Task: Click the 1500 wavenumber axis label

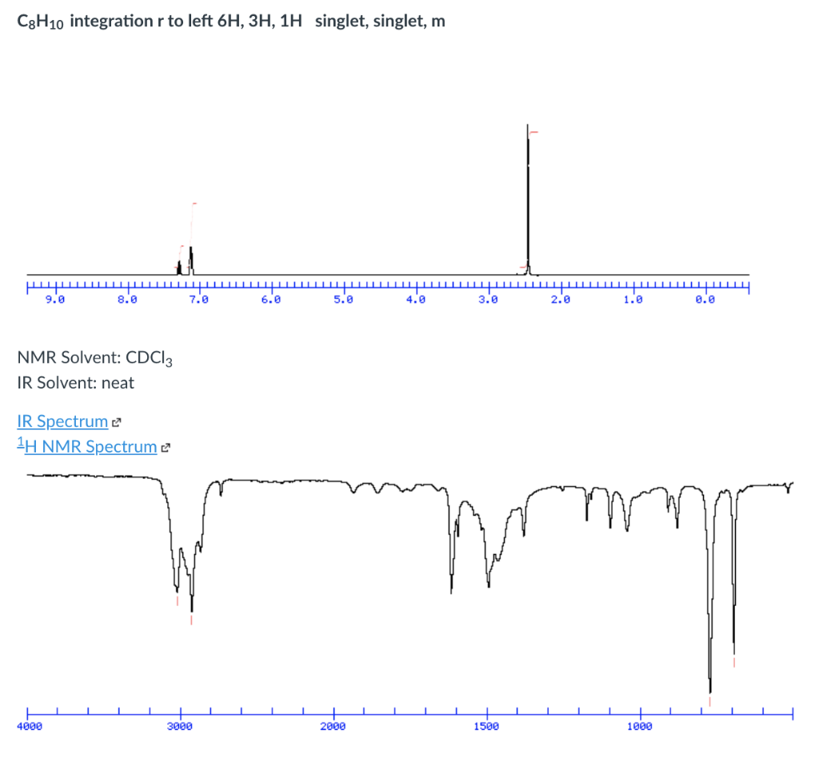Action: tap(487, 726)
